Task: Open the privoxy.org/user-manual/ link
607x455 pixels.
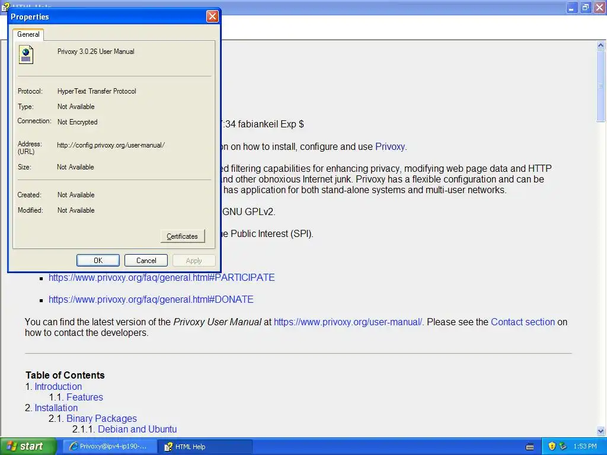Action: click(347, 322)
